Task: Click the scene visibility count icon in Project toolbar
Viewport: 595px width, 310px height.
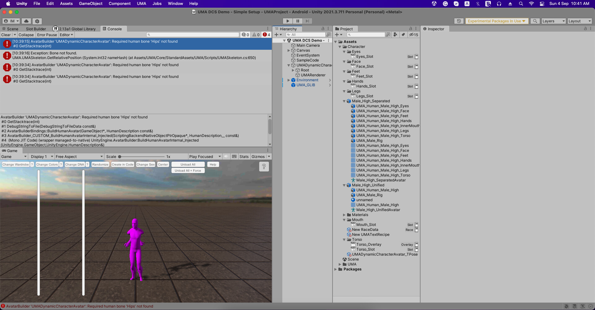Action: (x=413, y=35)
